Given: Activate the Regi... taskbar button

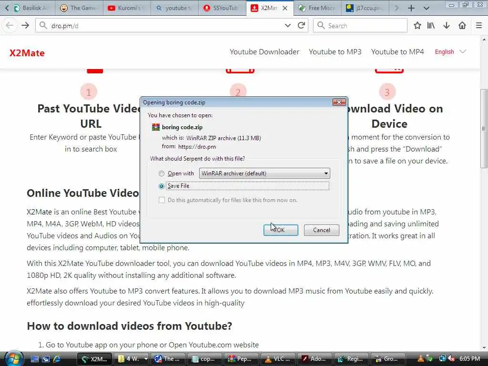Looking at the screenshot, I should tap(351, 359).
